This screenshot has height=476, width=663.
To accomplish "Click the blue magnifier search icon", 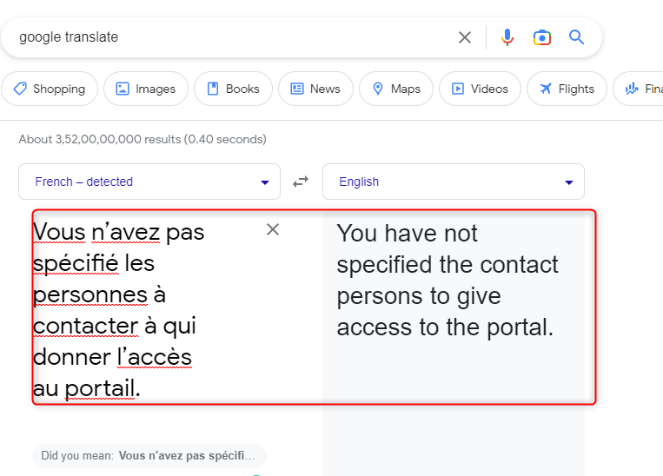I will click(x=576, y=37).
